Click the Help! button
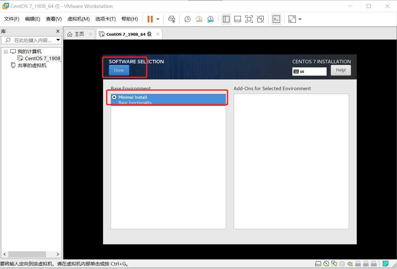The width and height of the screenshot is (397, 269). (341, 70)
